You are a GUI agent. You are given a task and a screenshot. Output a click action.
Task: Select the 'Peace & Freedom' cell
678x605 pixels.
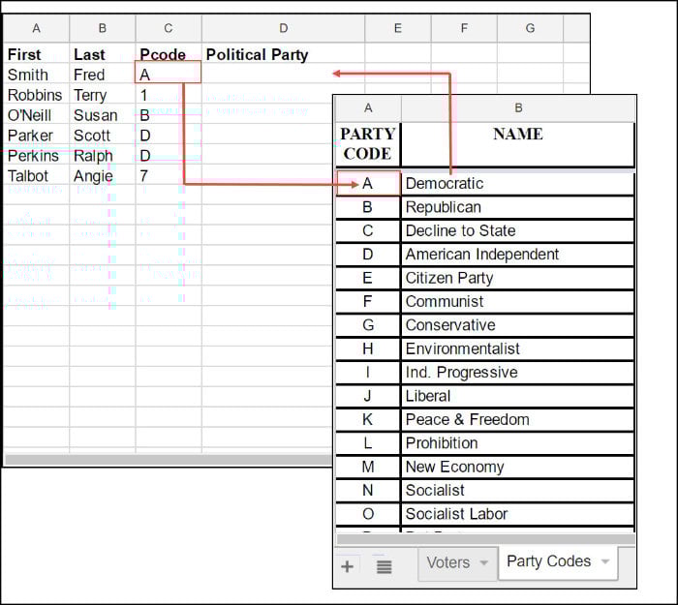pyautogui.click(x=517, y=419)
